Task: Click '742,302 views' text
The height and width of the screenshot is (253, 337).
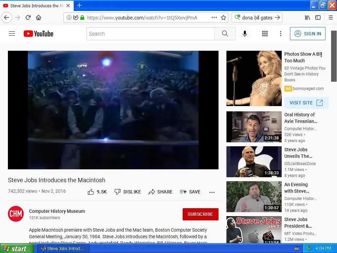Action: (x=23, y=191)
